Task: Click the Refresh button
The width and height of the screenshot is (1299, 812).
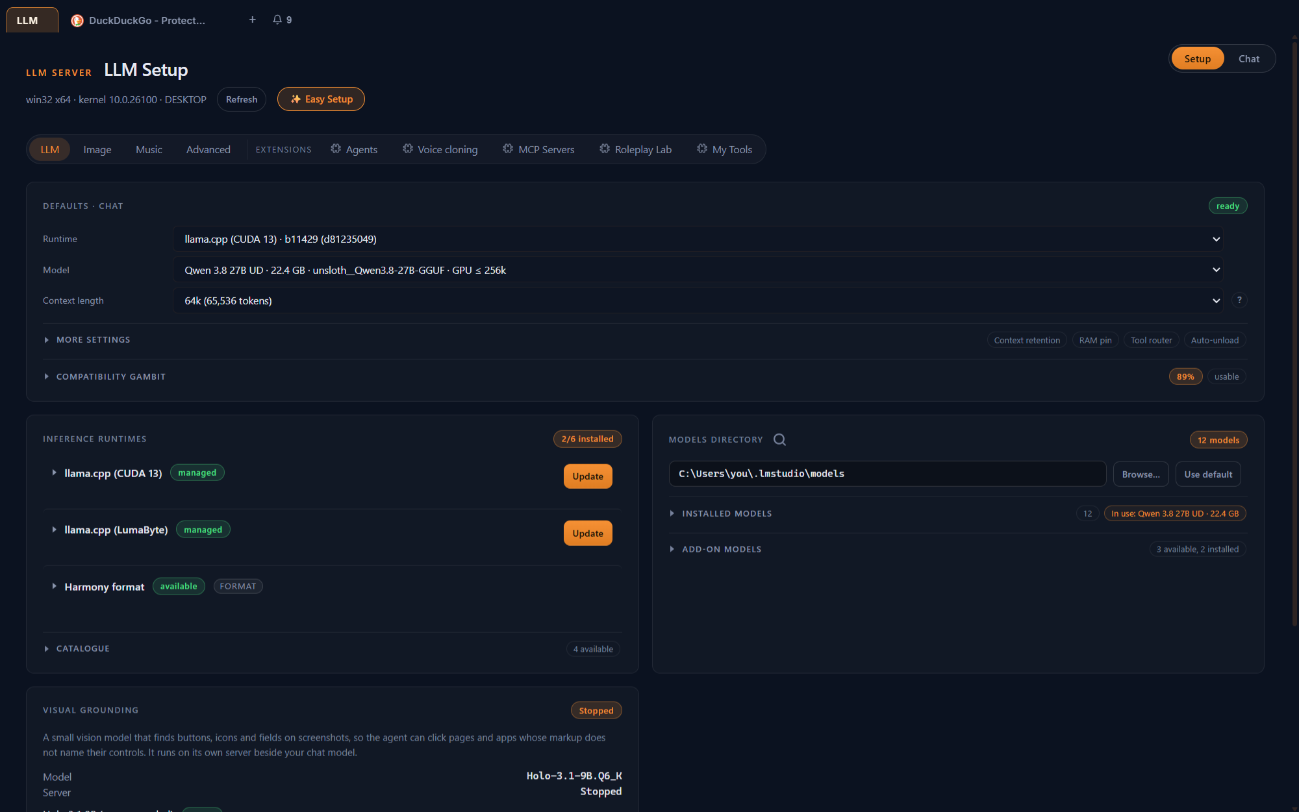Action: pyautogui.click(x=242, y=99)
